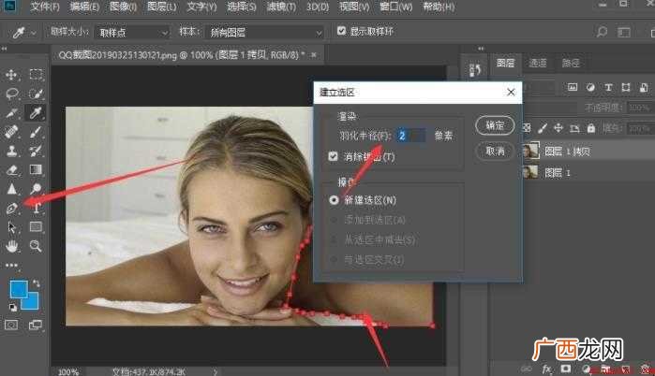Swap foreground and background colors
Viewport: 655px width, 376px height.
coord(37,283)
